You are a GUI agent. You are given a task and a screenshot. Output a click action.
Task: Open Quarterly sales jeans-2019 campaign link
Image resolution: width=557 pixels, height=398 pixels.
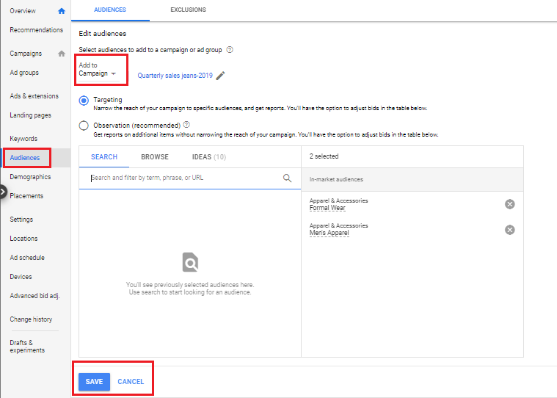[175, 76]
